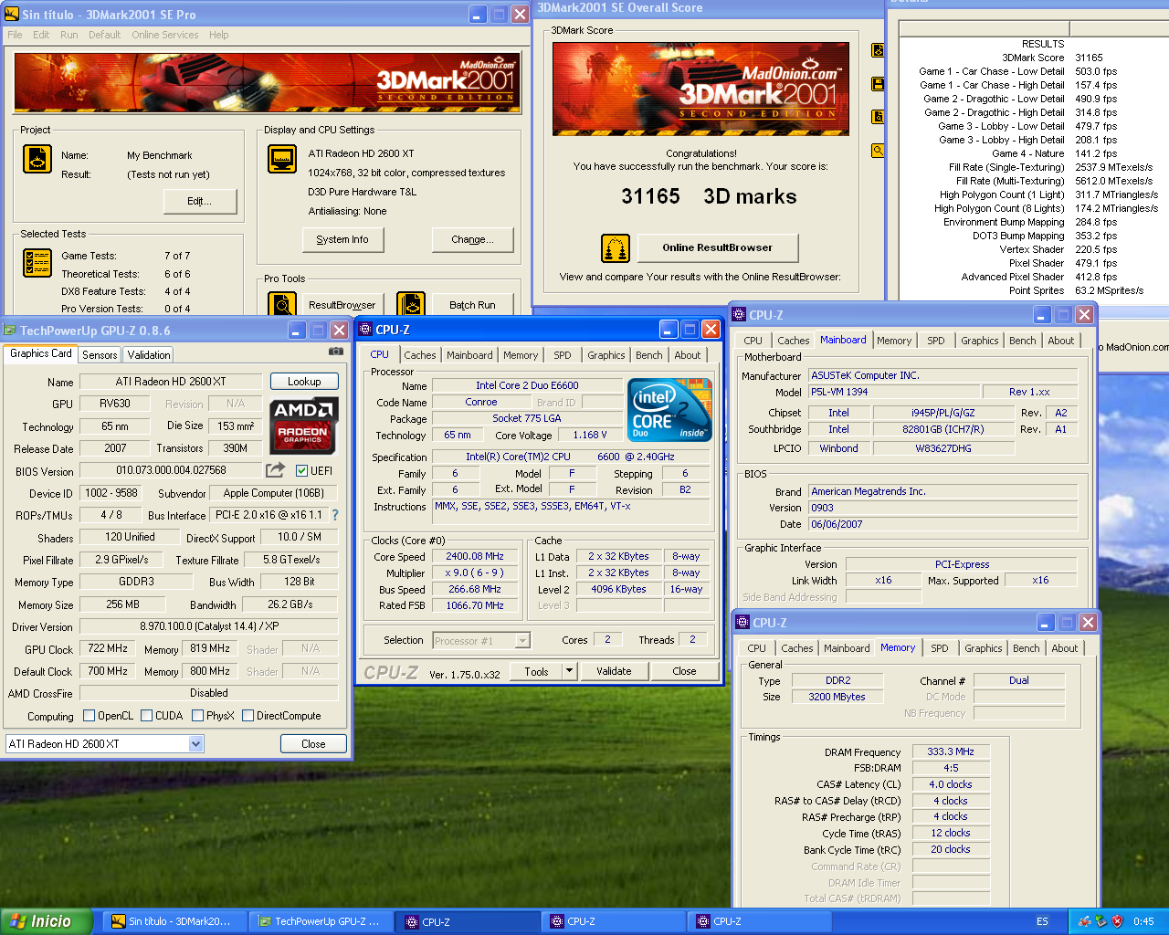Click the red shield icon in the system tray

pyautogui.click(x=1117, y=921)
